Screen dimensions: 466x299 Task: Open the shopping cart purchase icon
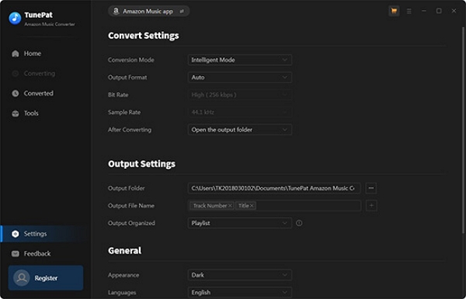point(394,11)
